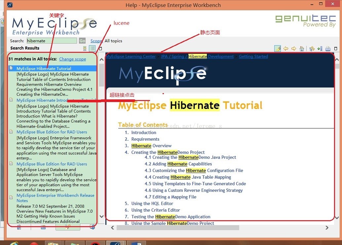Click the Change scope link
This screenshot has width=342, height=245.
[x=72, y=59]
